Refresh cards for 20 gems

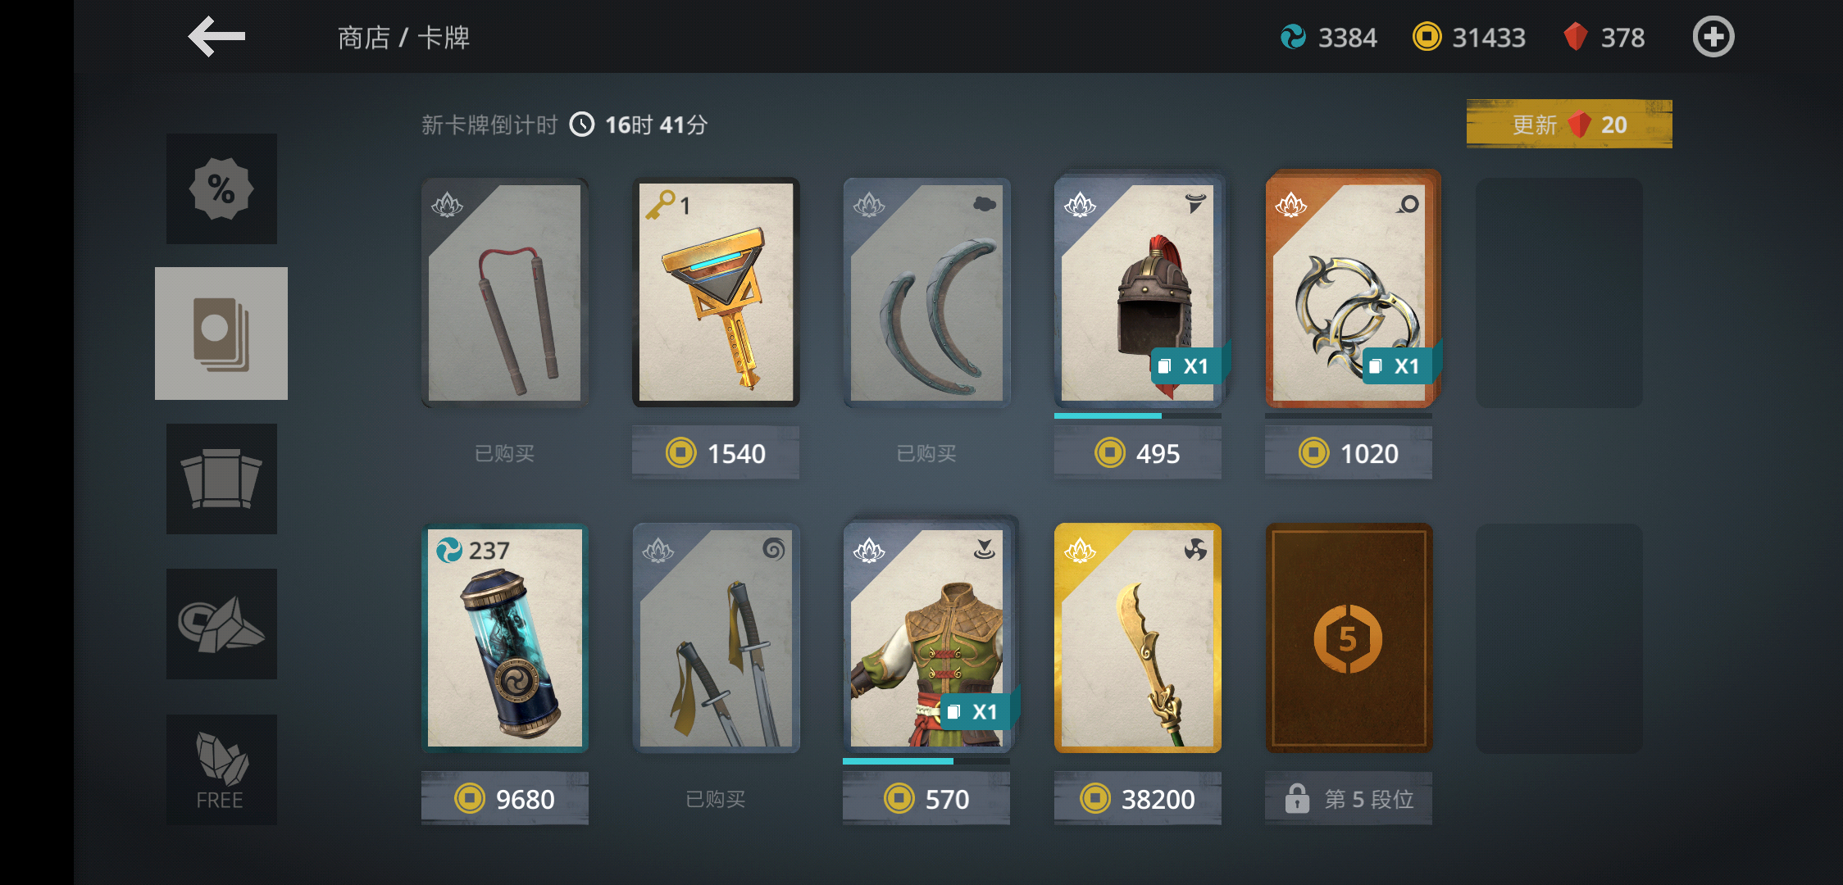[x=1569, y=125]
